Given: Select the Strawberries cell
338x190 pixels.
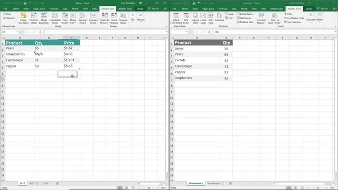Looking at the screenshot, I should [20, 54].
